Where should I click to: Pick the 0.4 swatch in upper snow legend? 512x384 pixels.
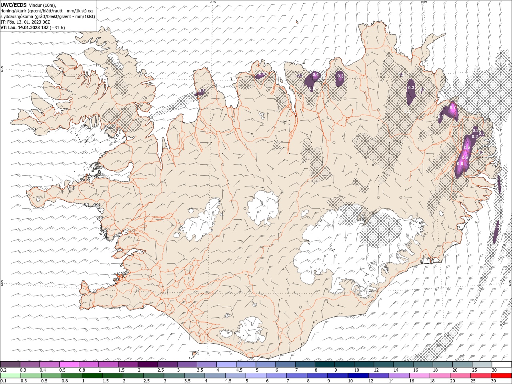(x=49, y=364)
